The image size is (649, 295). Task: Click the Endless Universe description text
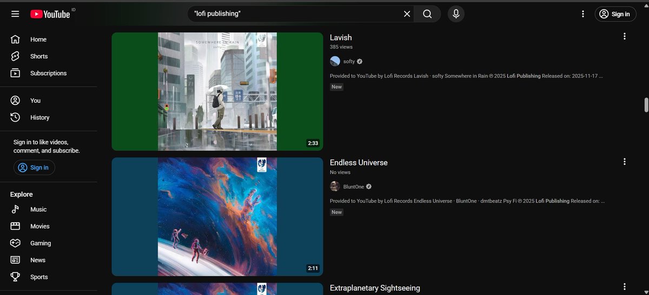467,201
